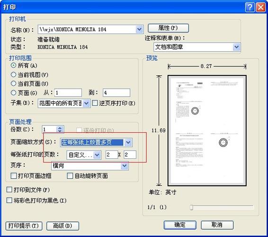Screen dimensions: 268x237
Task: Enable 逆页序打印 (E) checkbox
Action: point(95,103)
